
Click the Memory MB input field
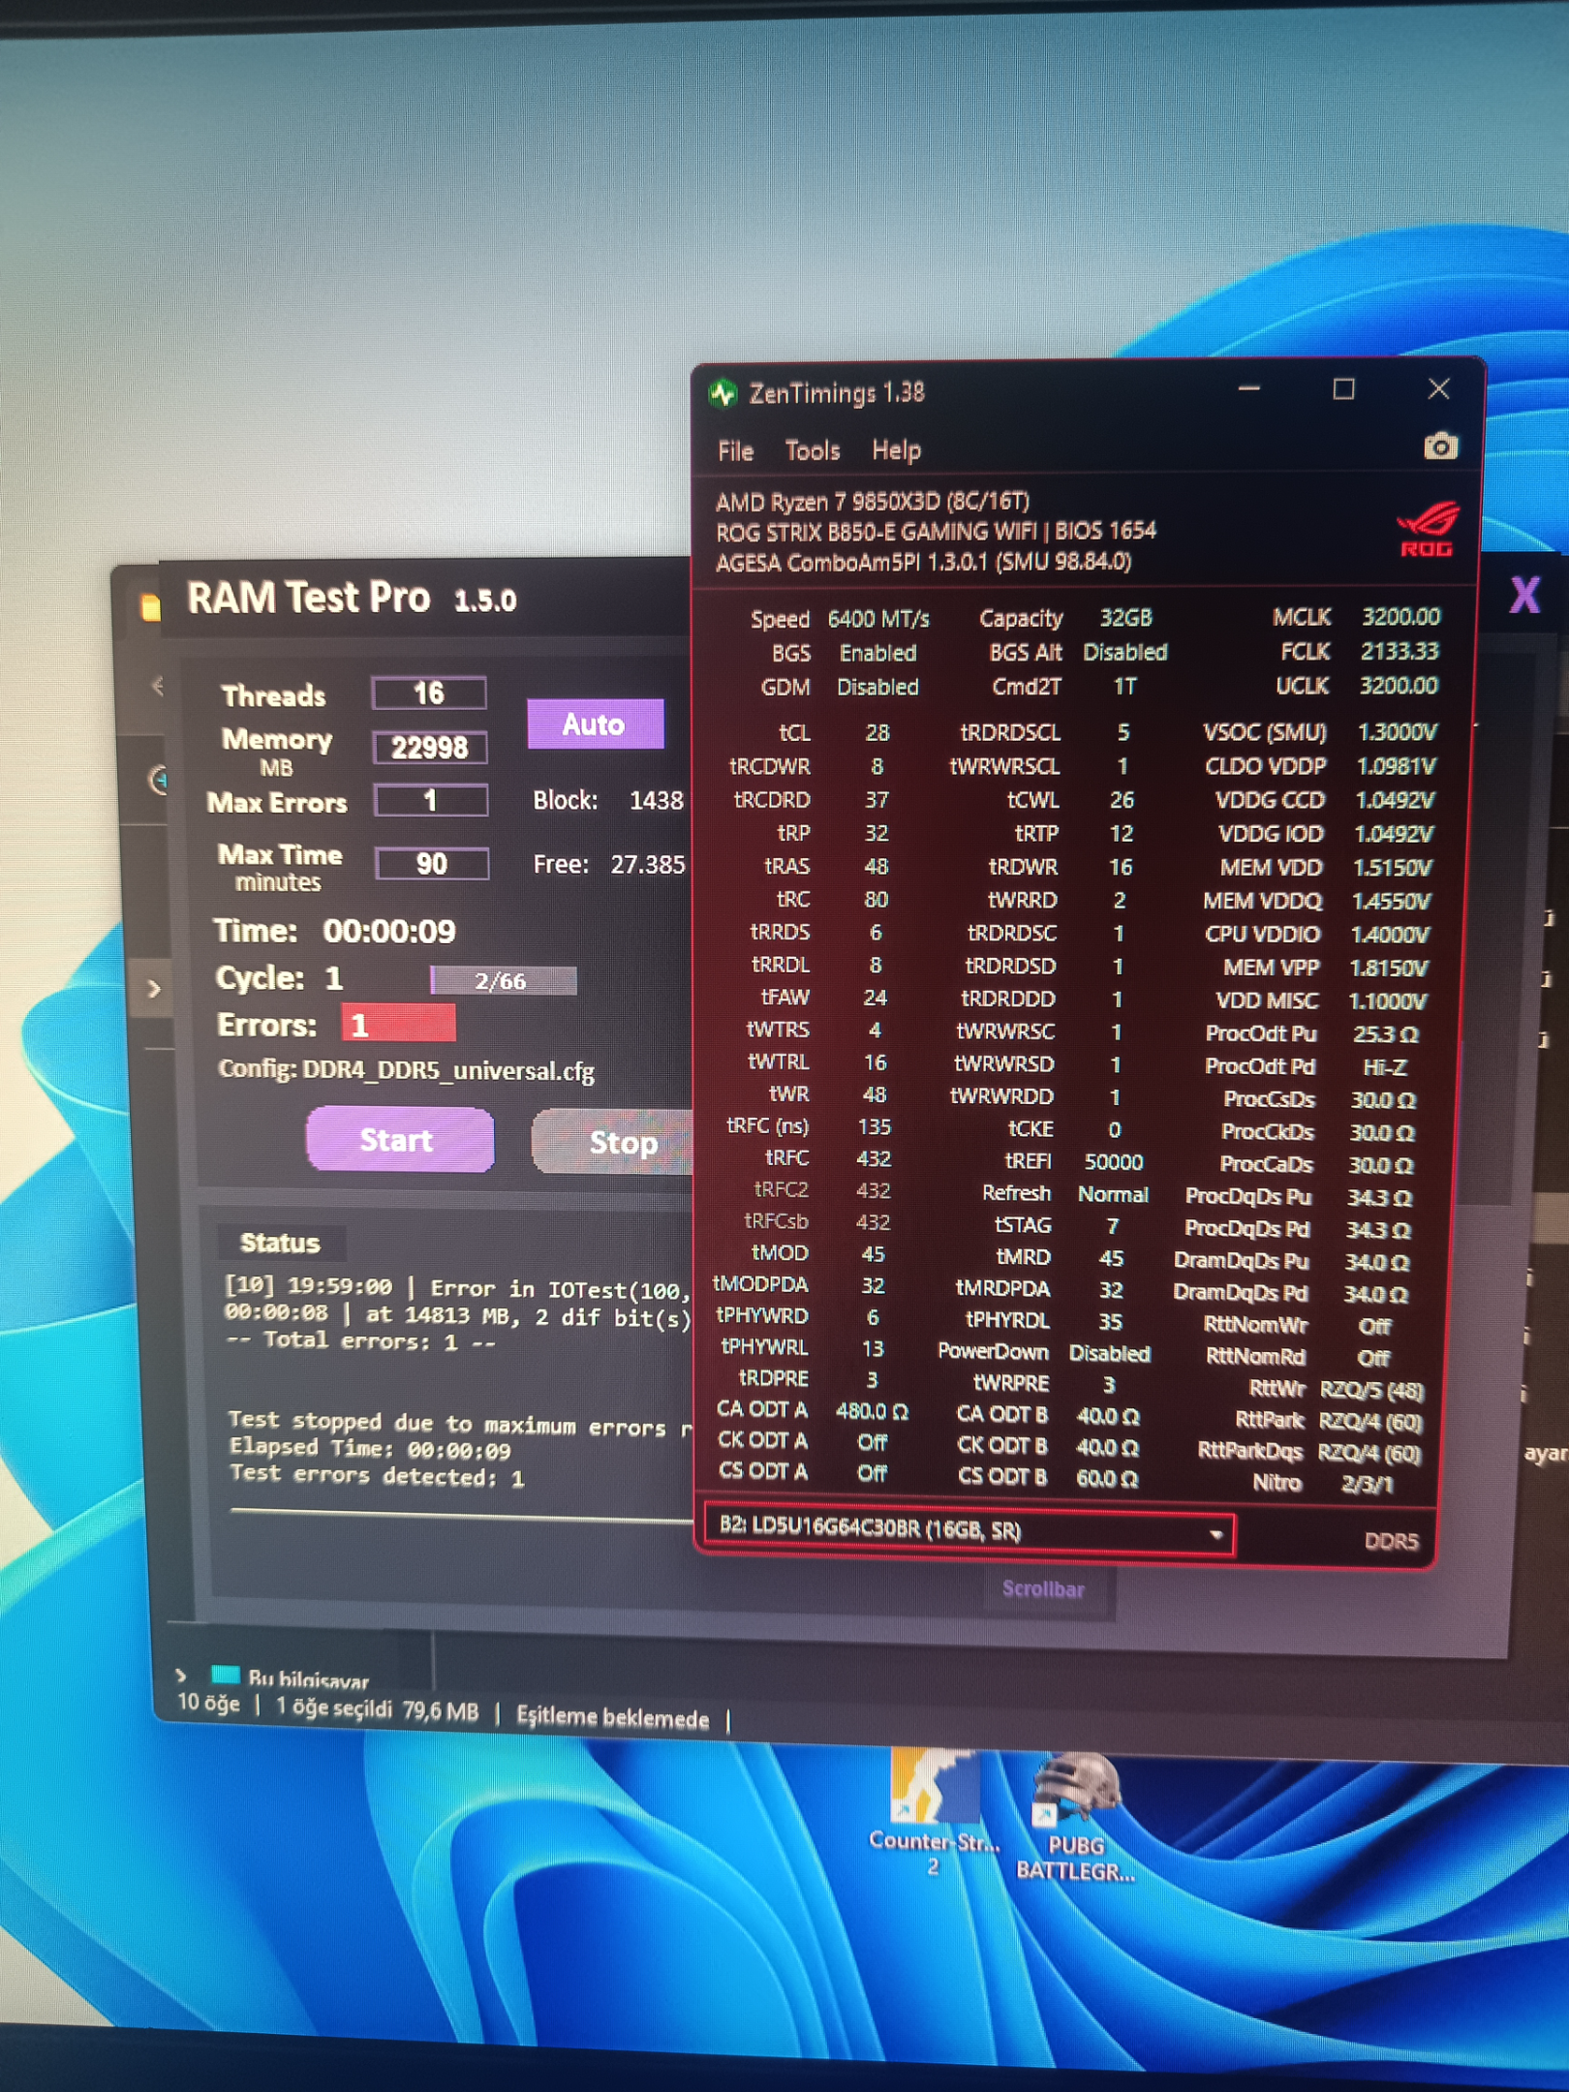pyautogui.click(x=429, y=747)
